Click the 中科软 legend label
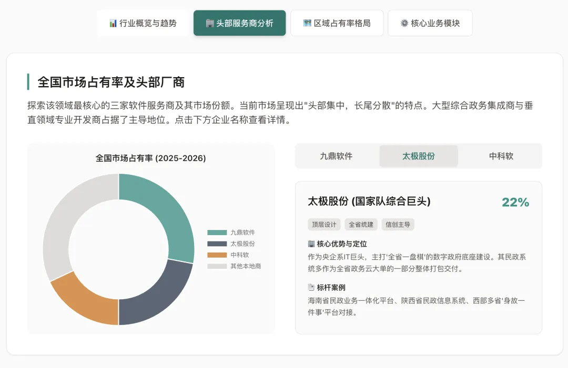 tap(240, 255)
